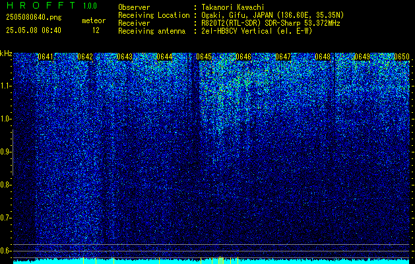Viewport: 415px width, 264px height.
Task: Click the 0650 time marker
Action: point(402,57)
